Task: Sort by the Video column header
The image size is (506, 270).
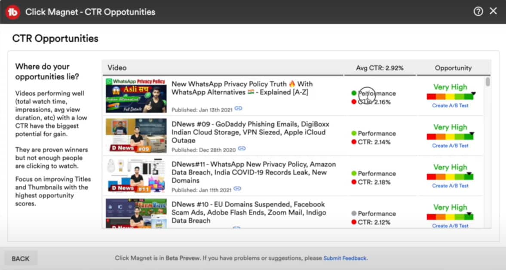Action: [117, 68]
